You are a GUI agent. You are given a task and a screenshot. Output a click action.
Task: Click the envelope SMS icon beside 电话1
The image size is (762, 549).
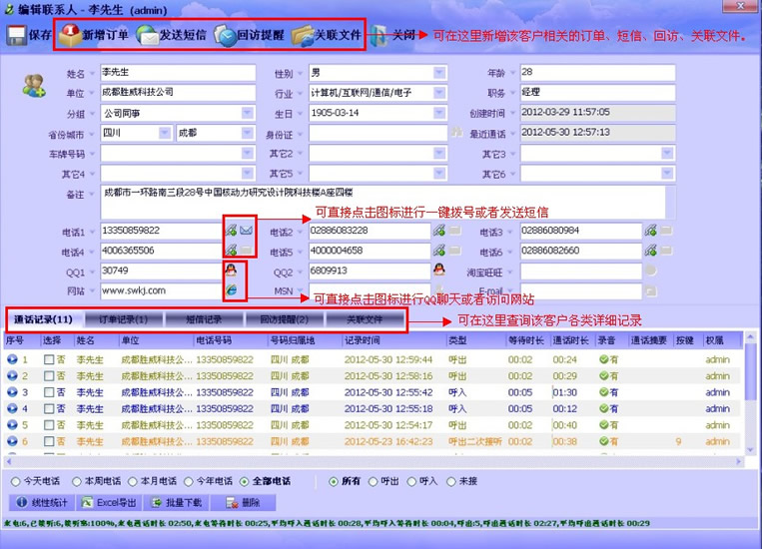coord(247,231)
